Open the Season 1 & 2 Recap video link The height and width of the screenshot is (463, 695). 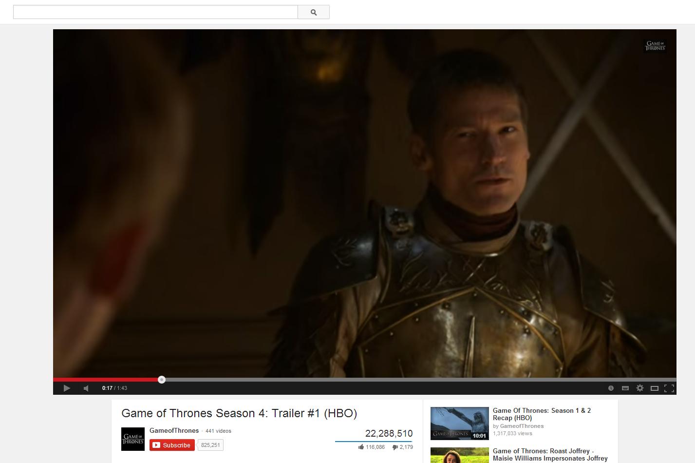[542, 414]
